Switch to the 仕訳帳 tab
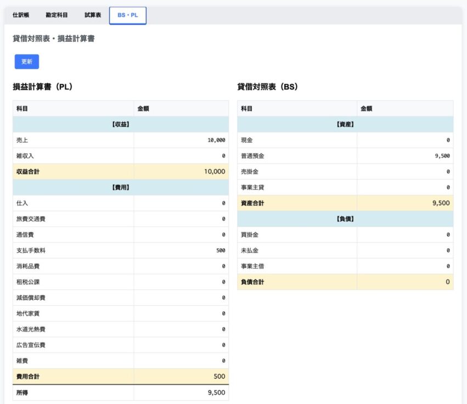467x404 pixels. click(x=21, y=15)
